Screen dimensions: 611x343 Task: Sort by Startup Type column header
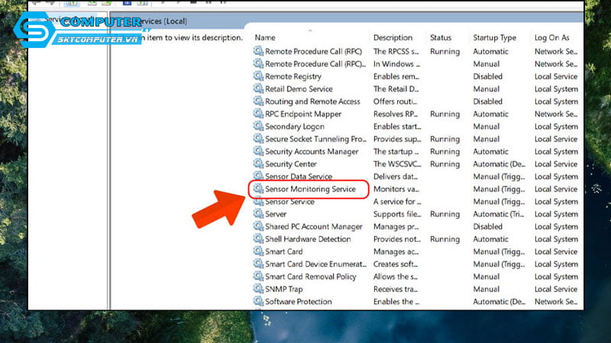pyautogui.click(x=494, y=37)
